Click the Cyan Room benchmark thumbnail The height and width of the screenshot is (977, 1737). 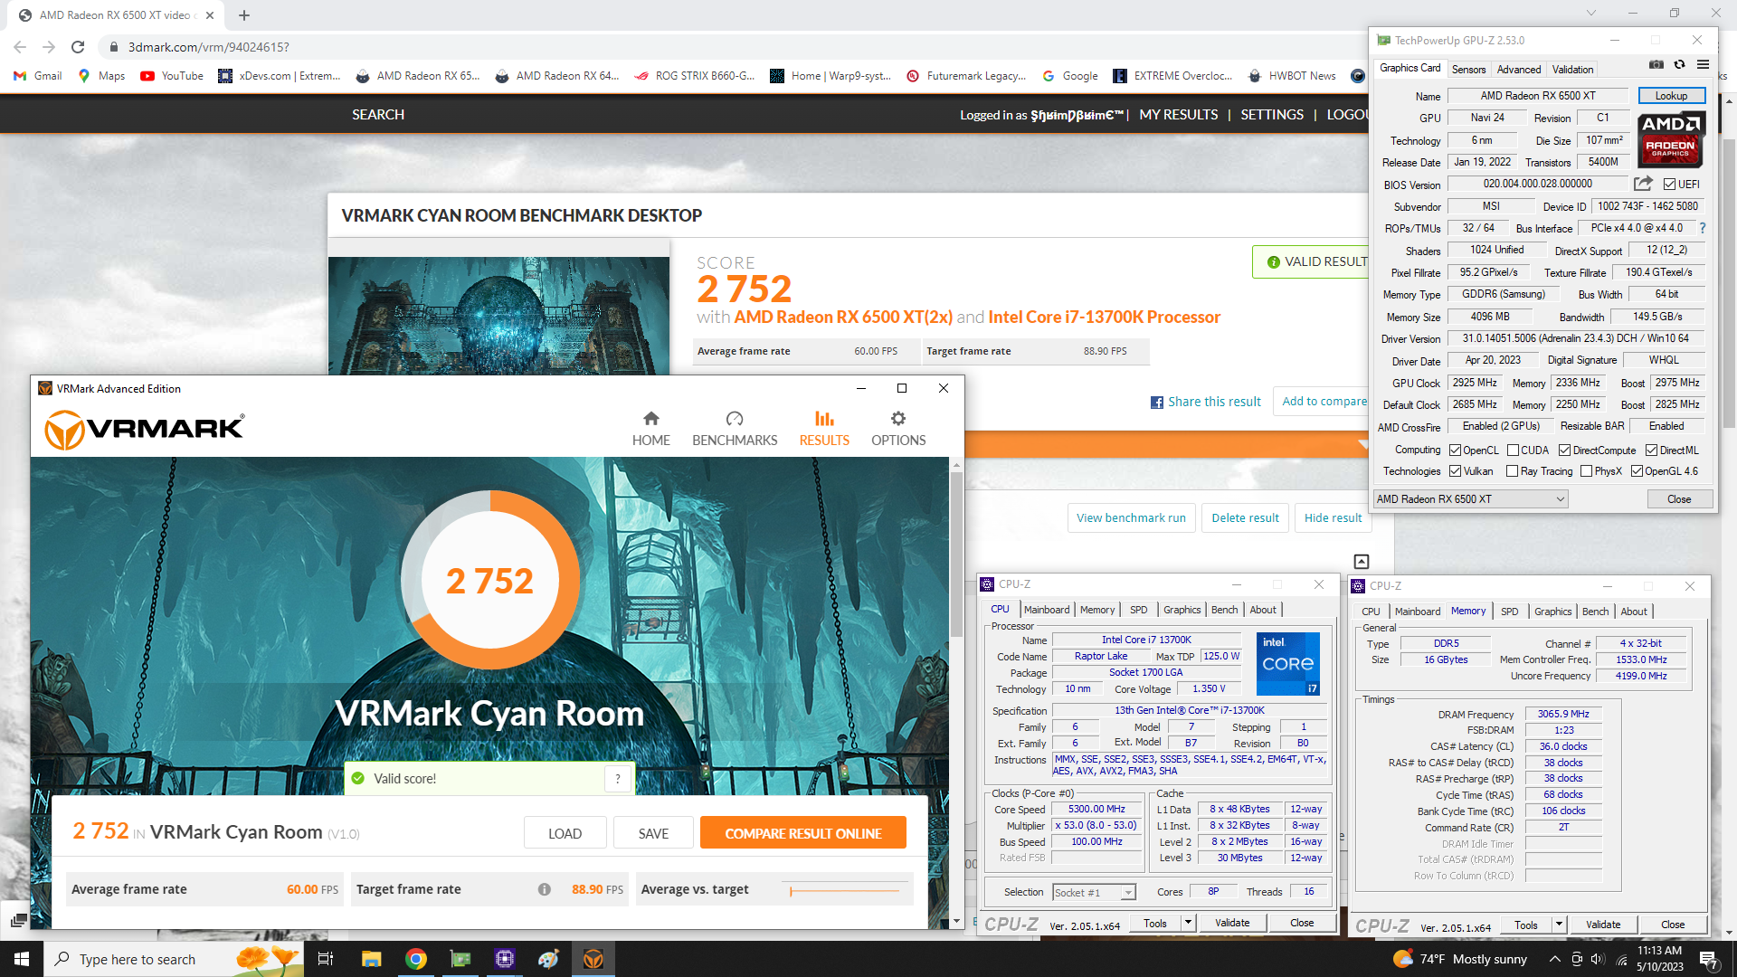click(498, 315)
